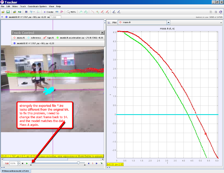Open the Track Control ruler icon
224x173 pixels.
[x=57, y=12]
